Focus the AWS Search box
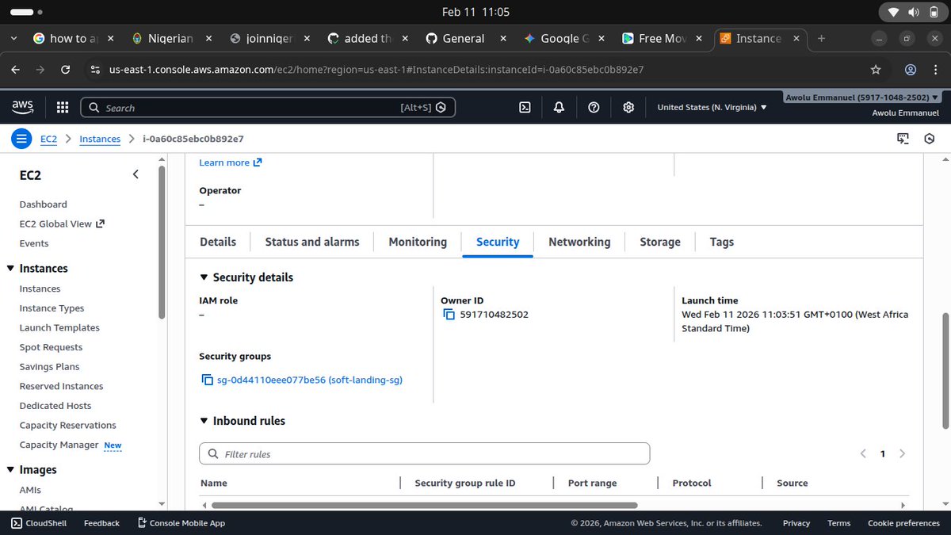This screenshot has width=951, height=535. click(x=268, y=108)
